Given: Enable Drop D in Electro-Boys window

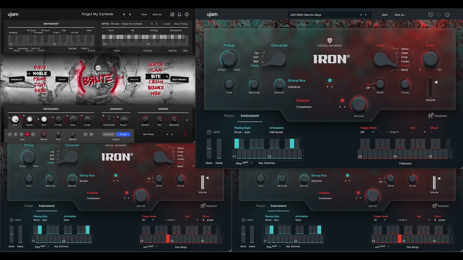Looking at the screenshot, I should [x=393, y=132].
